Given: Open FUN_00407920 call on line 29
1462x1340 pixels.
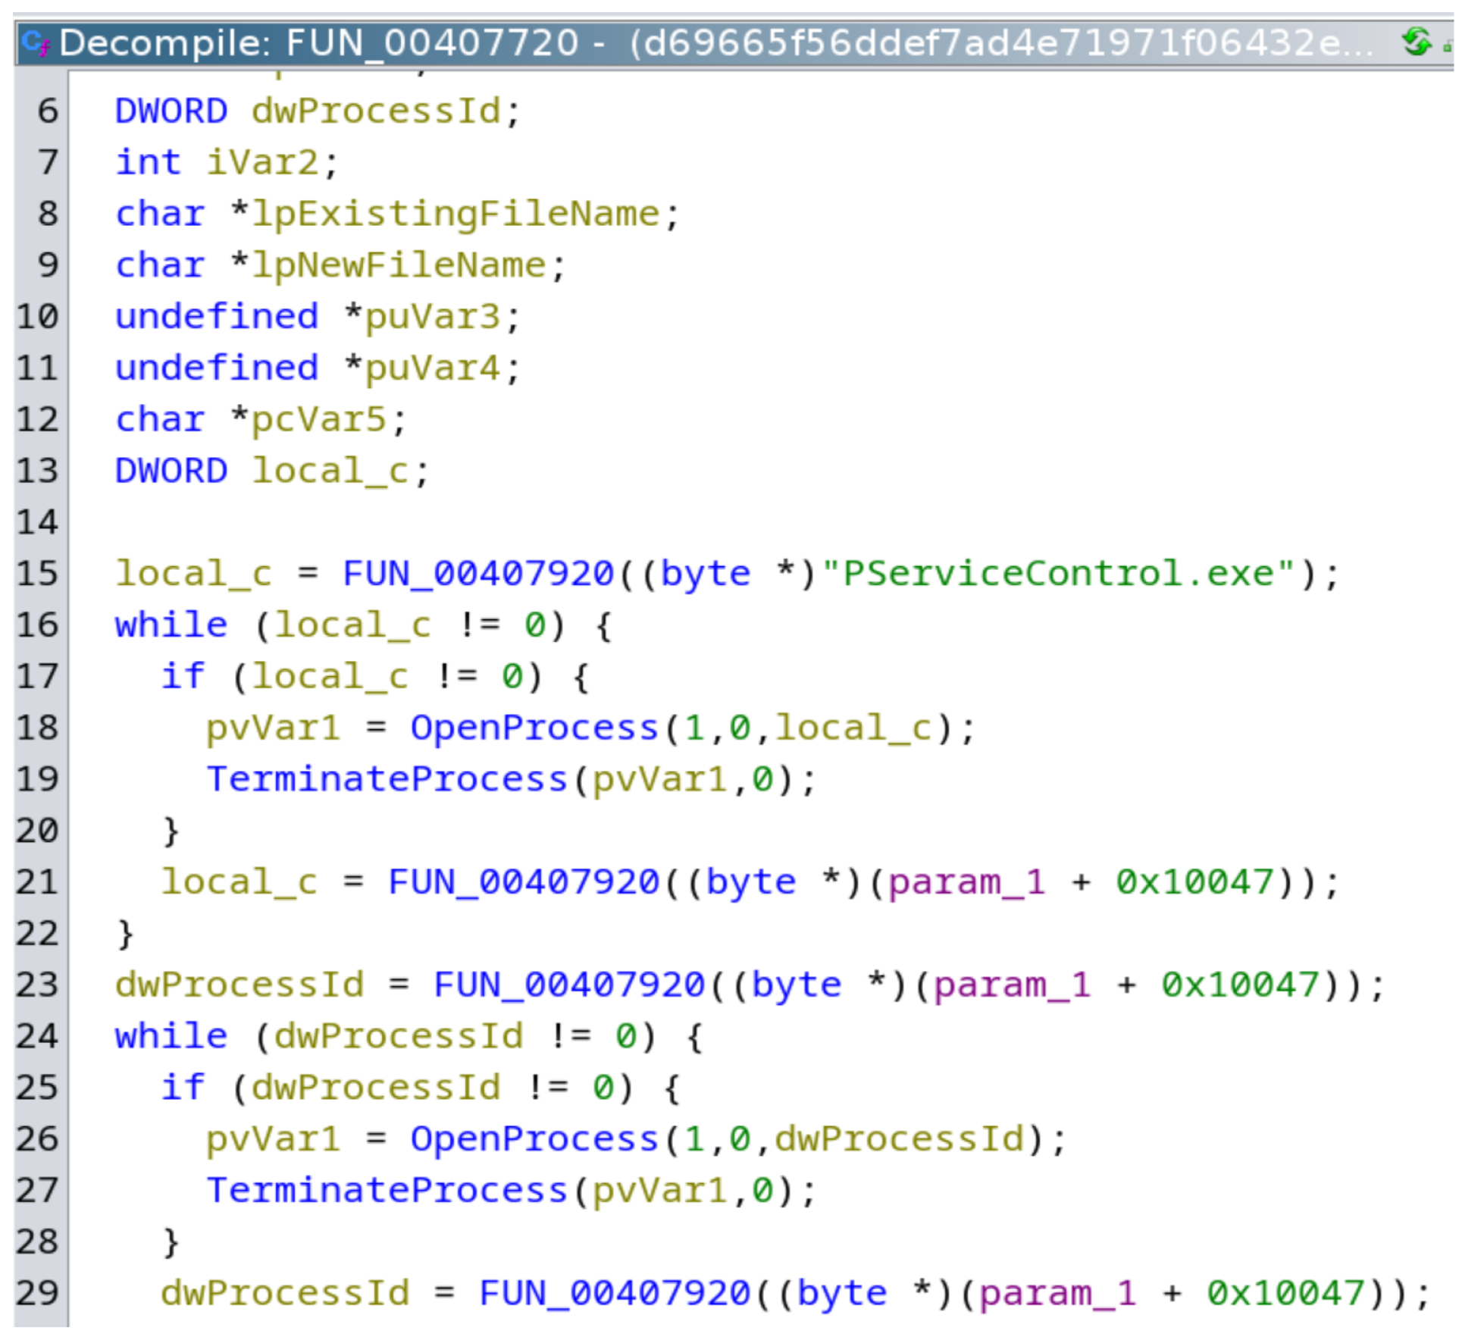Looking at the screenshot, I should (614, 1293).
